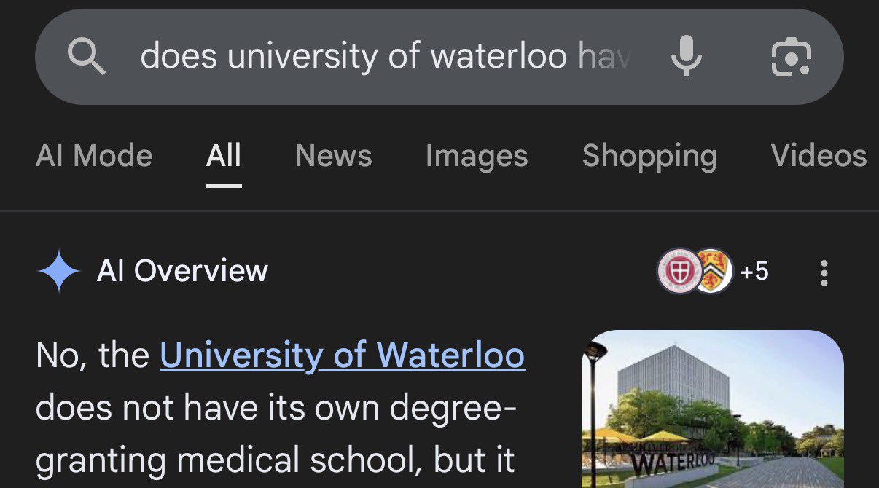Click the magnifying glass search icon
The width and height of the screenshot is (879, 488).
(x=87, y=57)
